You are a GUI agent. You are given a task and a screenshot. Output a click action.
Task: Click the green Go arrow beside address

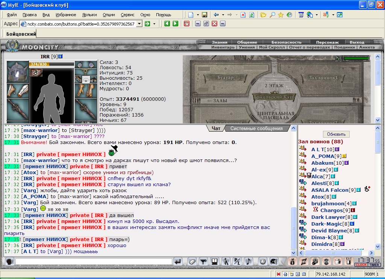click(147, 24)
